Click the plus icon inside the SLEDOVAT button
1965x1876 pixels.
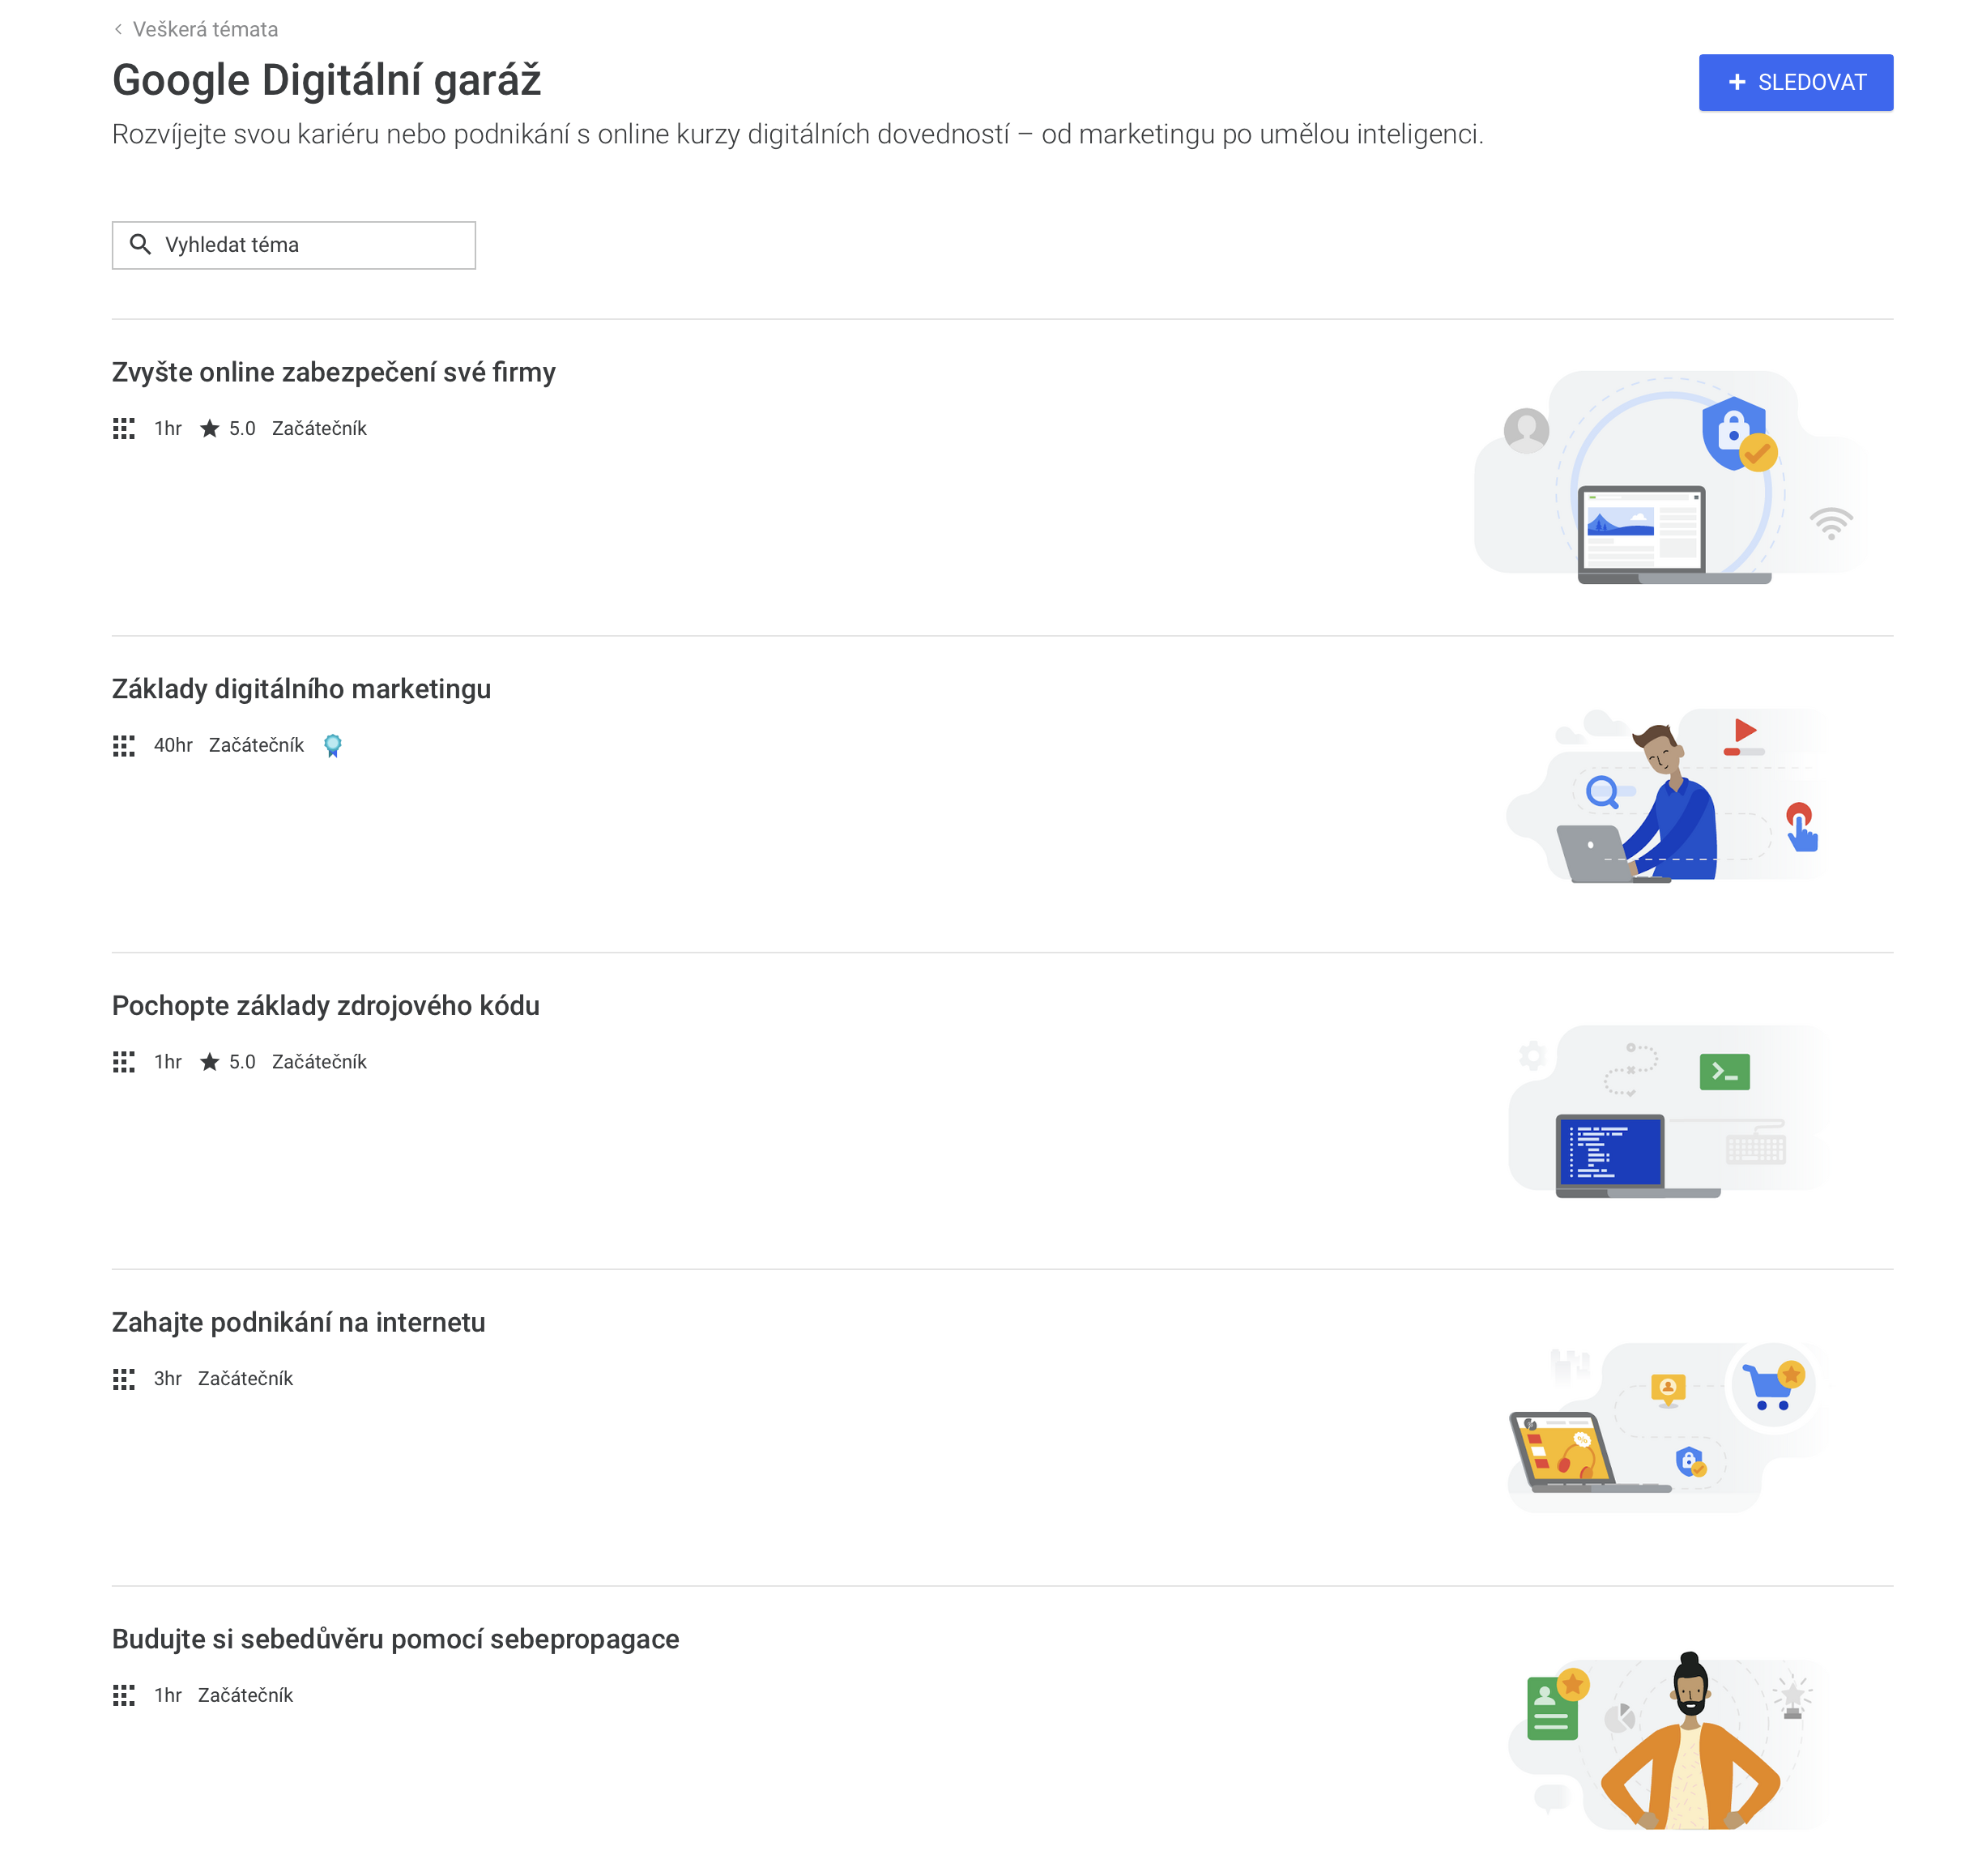pyautogui.click(x=1737, y=82)
